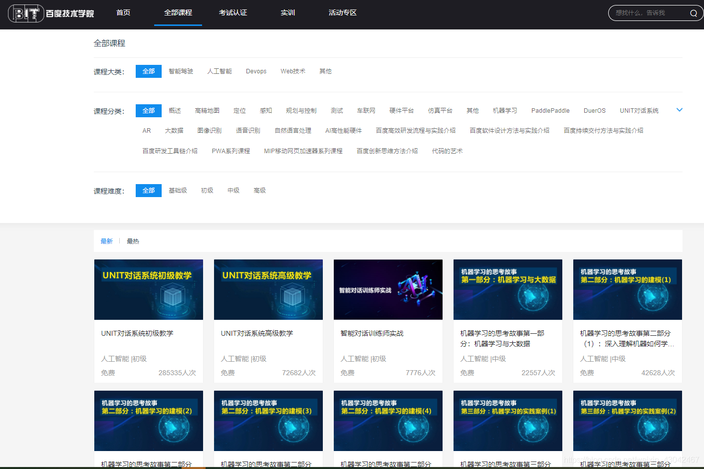Filter difficulty by 基础级
The width and height of the screenshot is (704, 469).
[178, 191]
